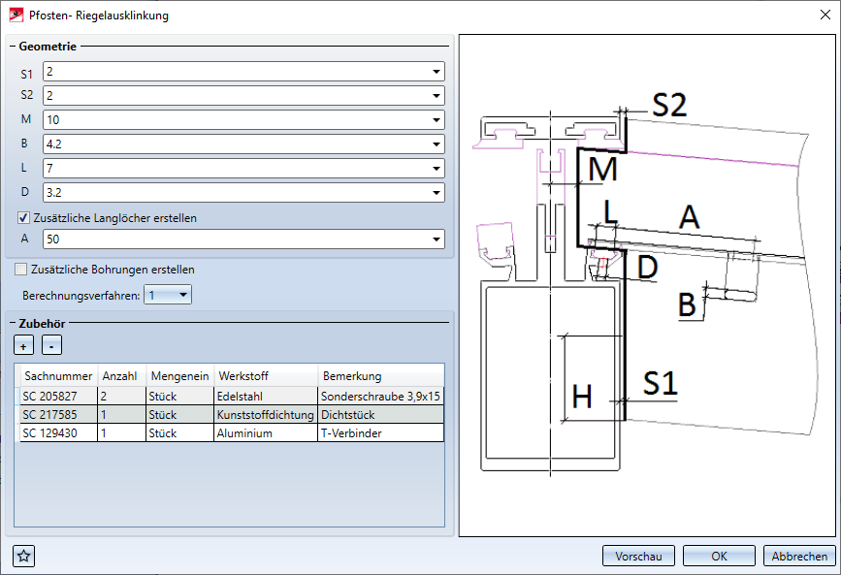Expand the M value dropdown

point(436,120)
